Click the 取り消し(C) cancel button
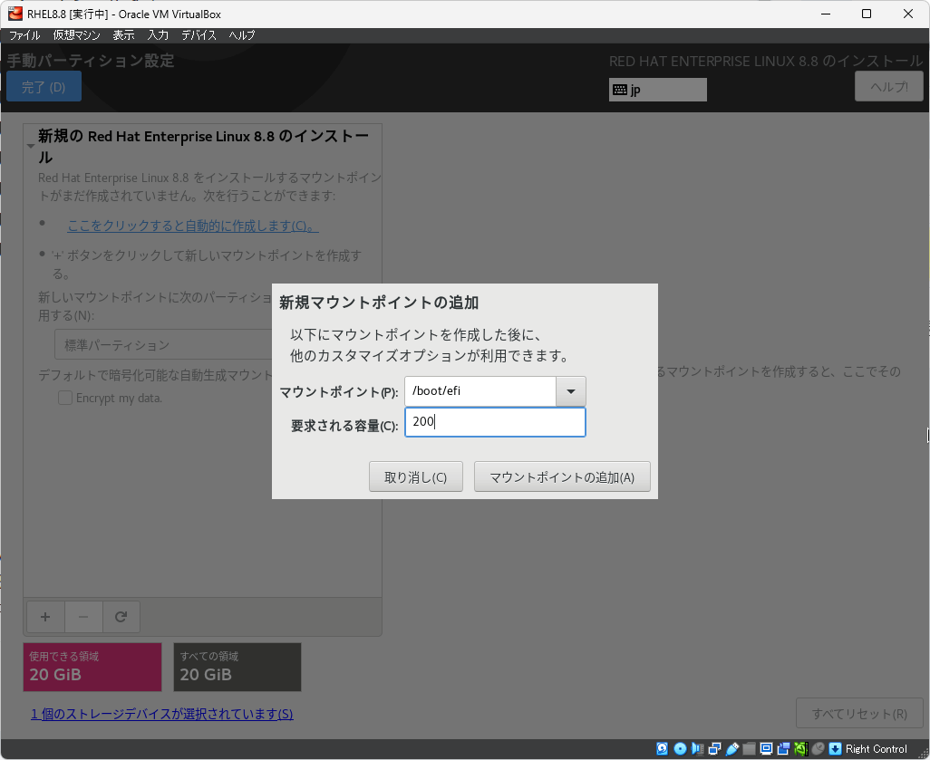This screenshot has height=760, width=930. [x=416, y=477]
